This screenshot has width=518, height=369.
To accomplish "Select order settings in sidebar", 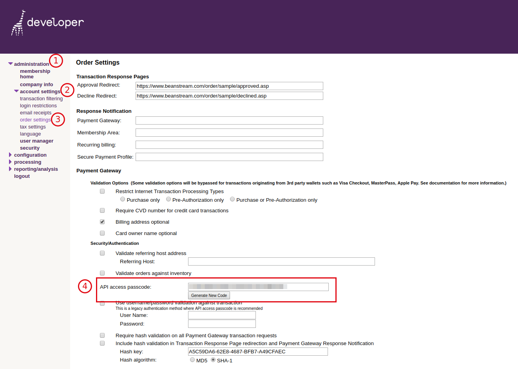I will [35, 120].
